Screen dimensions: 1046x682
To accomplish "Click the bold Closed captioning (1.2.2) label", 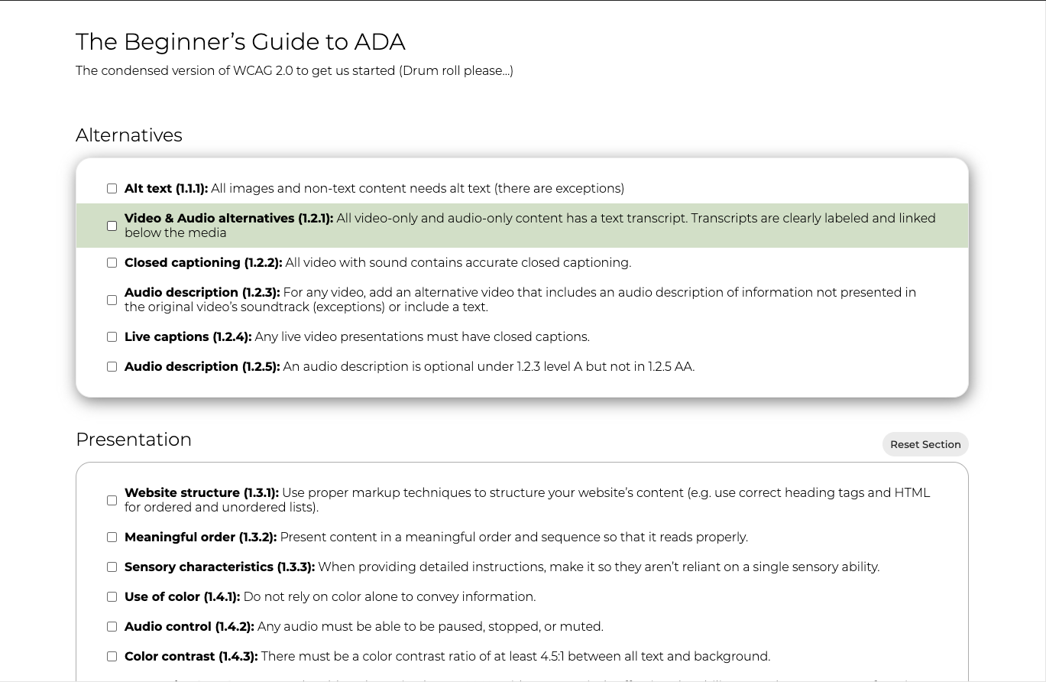I will (202, 262).
